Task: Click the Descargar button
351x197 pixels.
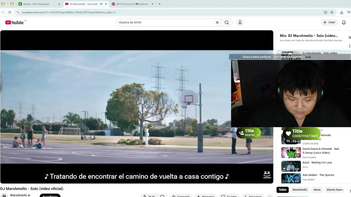Action: pyautogui.click(x=253, y=196)
